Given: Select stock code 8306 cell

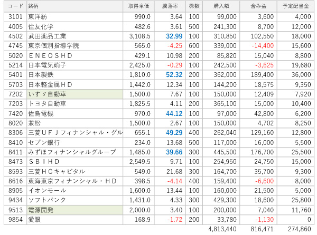Looking at the screenshot, I should (x=15, y=133).
